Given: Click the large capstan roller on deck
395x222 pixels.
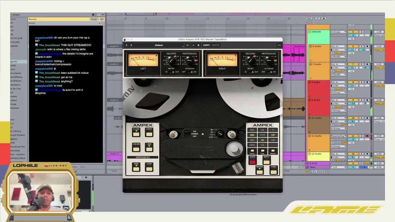Looking at the screenshot, I should click(234, 149).
